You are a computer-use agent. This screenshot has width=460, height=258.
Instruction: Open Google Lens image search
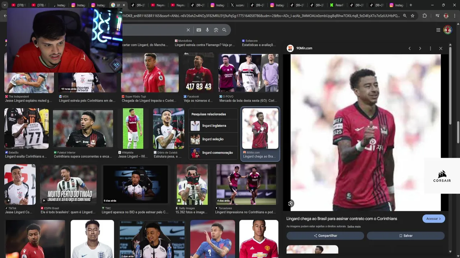216,30
